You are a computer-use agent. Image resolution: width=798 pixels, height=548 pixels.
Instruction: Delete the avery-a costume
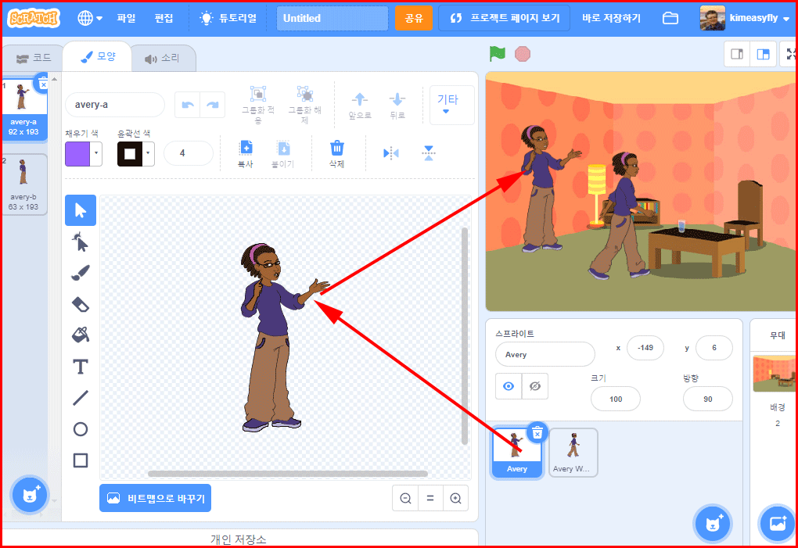tap(43, 84)
